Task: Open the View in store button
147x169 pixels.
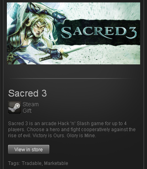Action: (29, 149)
